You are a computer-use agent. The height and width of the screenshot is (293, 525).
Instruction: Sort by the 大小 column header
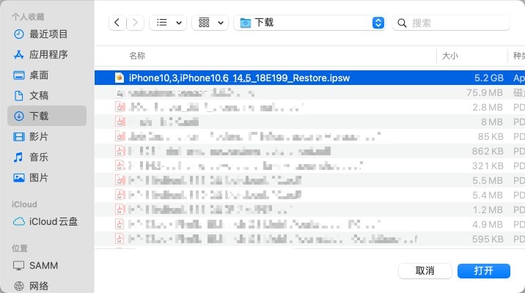point(450,56)
